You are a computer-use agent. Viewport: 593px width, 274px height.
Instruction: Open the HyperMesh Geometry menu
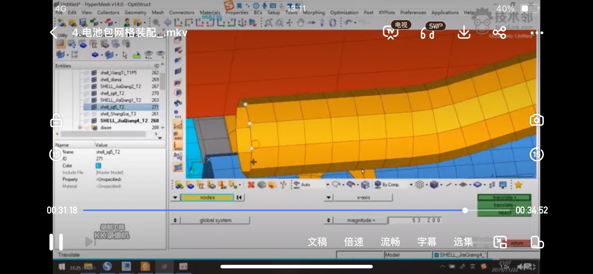(135, 12)
